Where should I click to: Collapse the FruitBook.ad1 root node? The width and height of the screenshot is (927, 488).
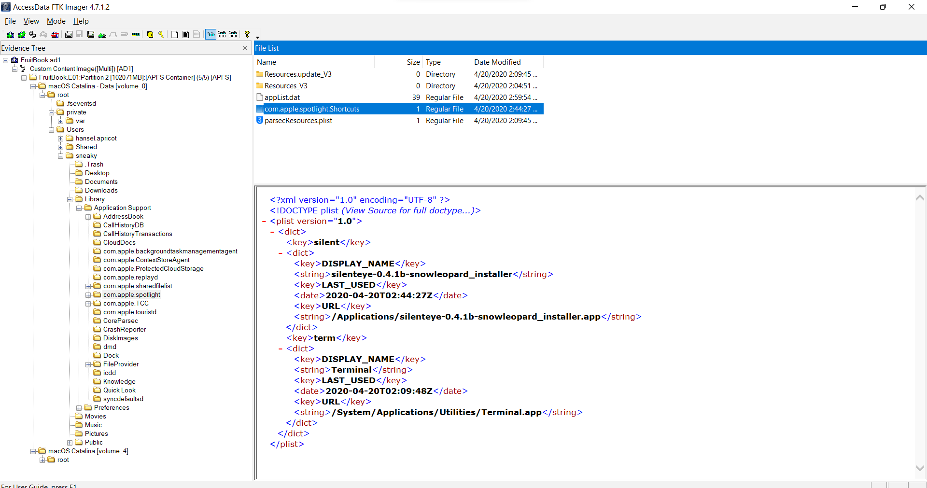pyautogui.click(x=6, y=60)
